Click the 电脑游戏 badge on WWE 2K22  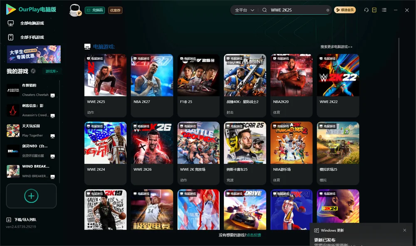(x=327, y=58)
